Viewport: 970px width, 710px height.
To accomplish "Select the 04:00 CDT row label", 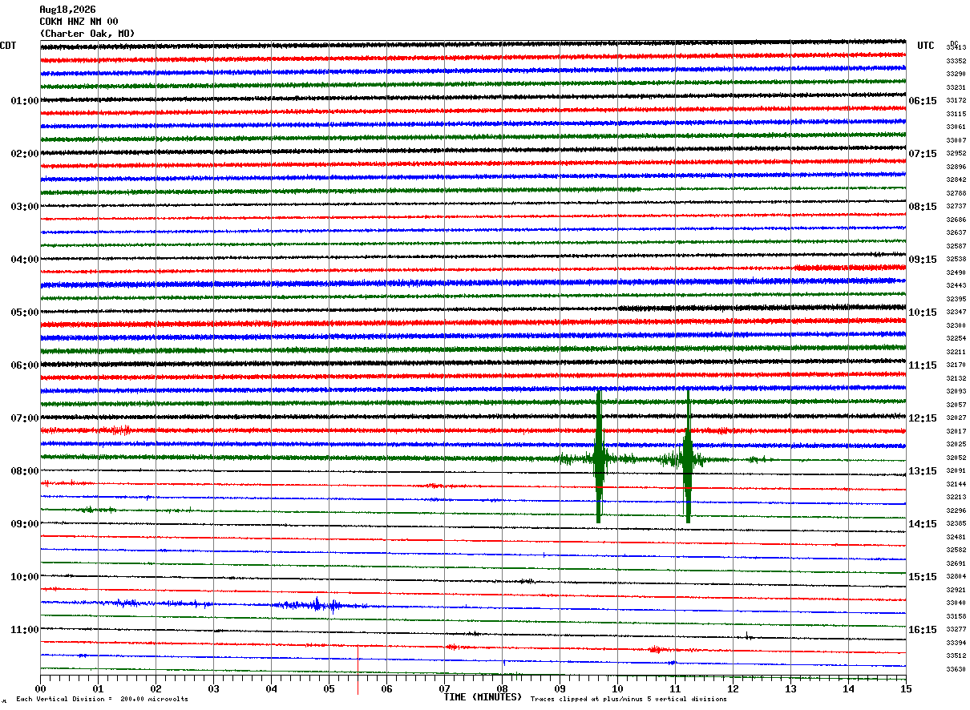I will click(x=25, y=260).
